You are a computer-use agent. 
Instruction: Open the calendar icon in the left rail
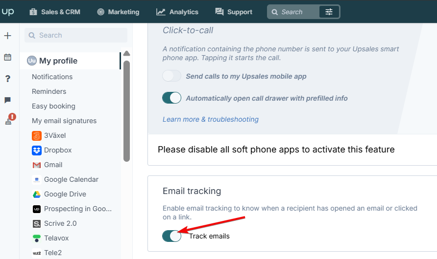(8, 57)
